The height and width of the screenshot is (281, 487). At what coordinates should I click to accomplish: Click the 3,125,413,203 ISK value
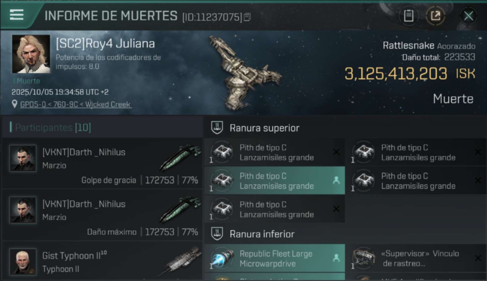[x=410, y=74]
